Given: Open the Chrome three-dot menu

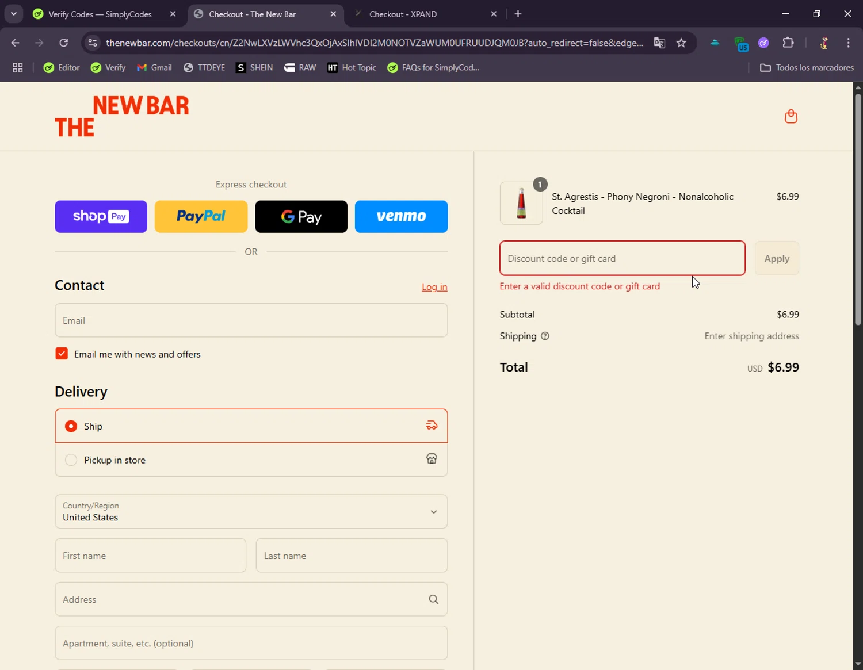Looking at the screenshot, I should coord(848,43).
